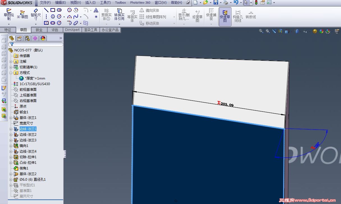Open the 视图(V) menu

coord(75,3)
